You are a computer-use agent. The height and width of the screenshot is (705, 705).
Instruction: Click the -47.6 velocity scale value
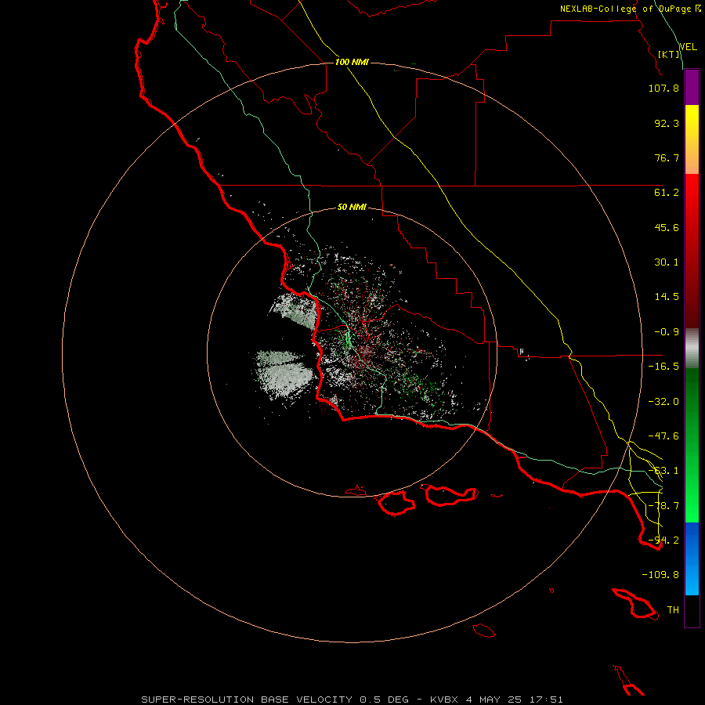point(663,436)
